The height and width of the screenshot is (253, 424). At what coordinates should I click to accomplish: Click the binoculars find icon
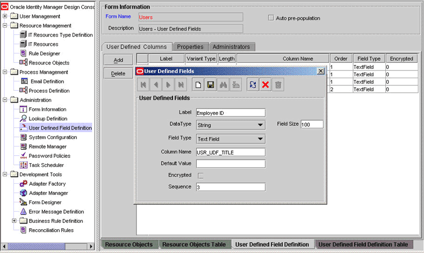click(224, 85)
